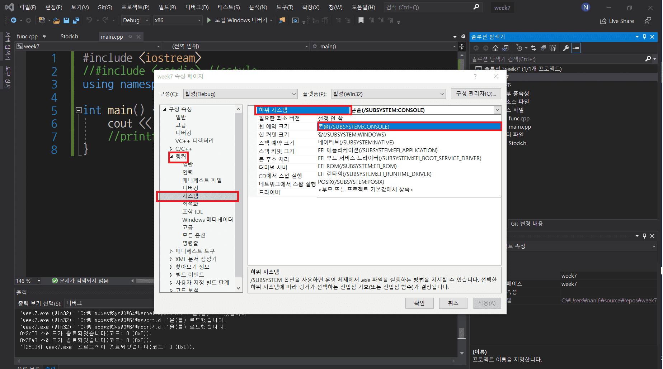Screen dimensions: 663x369
Task: Switch views icon in Solution Explorer
Action: [x=506, y=48]
